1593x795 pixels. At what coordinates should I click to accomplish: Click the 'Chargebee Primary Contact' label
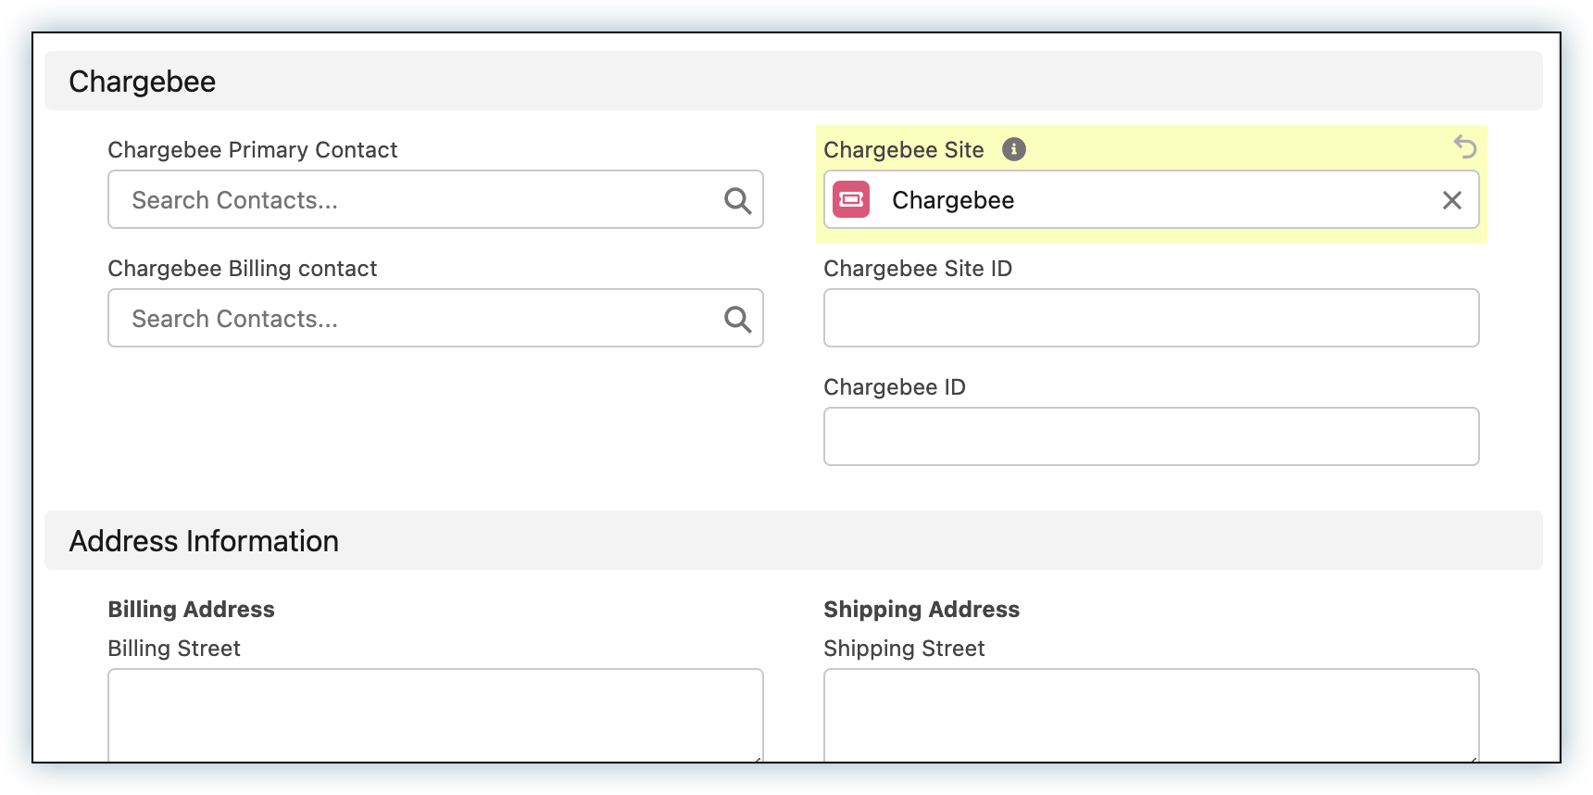[253, 150]
